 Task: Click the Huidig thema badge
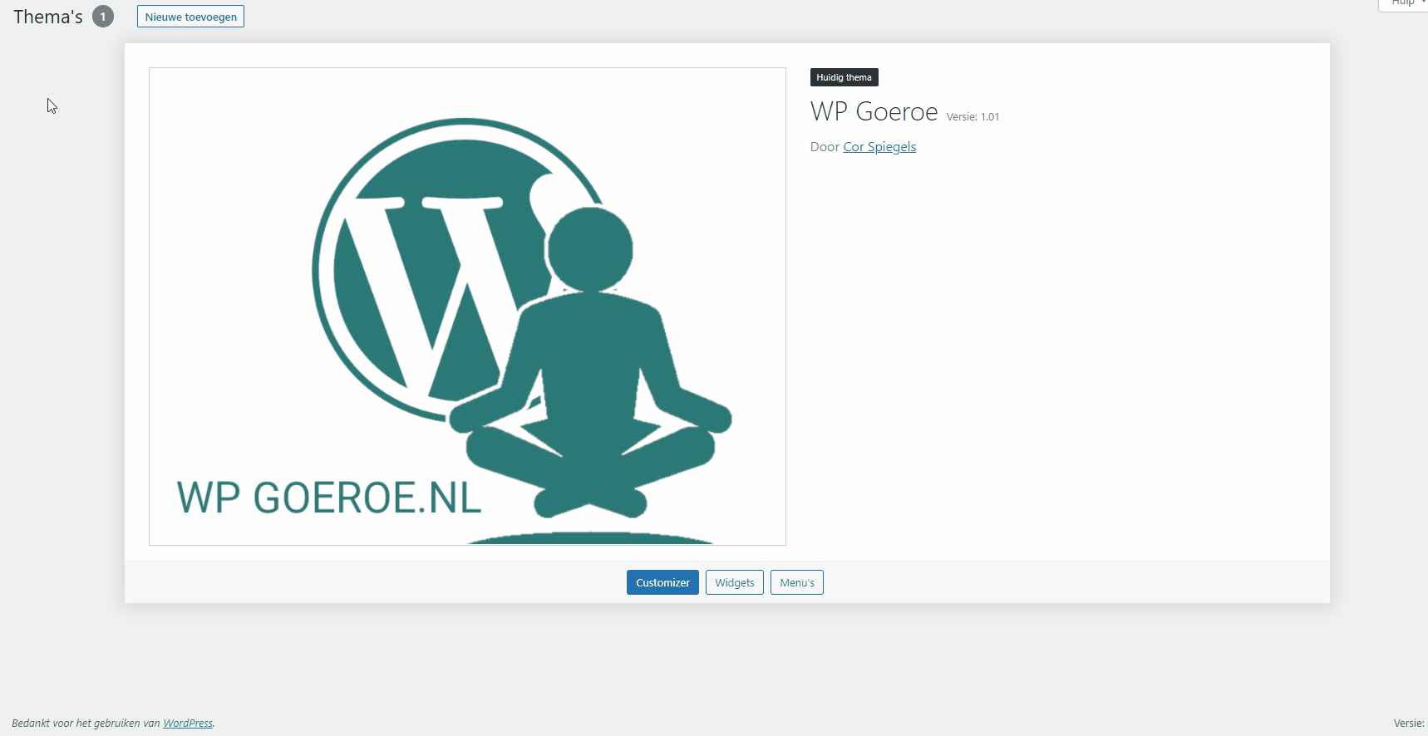(x=844, y=77)
